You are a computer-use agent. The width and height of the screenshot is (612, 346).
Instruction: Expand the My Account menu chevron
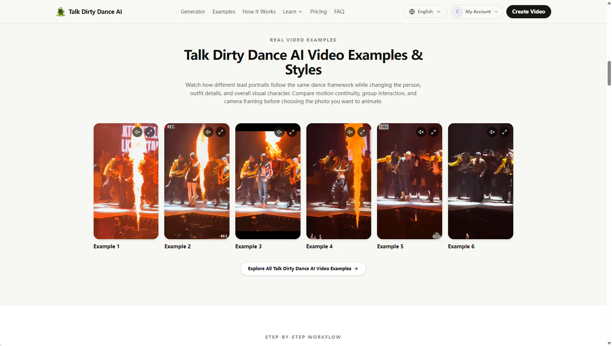pos(496,12)
